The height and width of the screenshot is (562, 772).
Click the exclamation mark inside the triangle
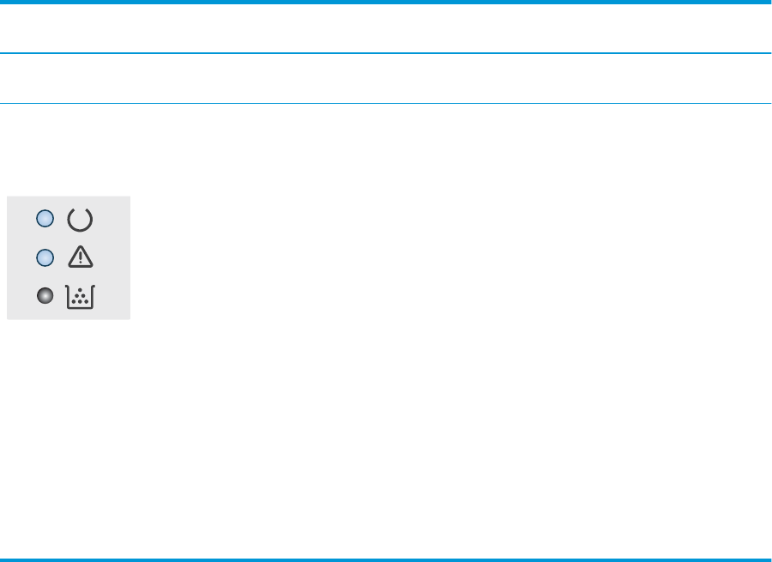(x=81, y=258)
